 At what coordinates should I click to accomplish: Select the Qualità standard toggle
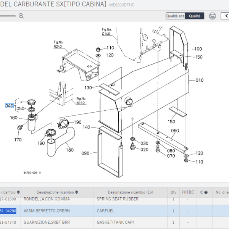[195, 16]
